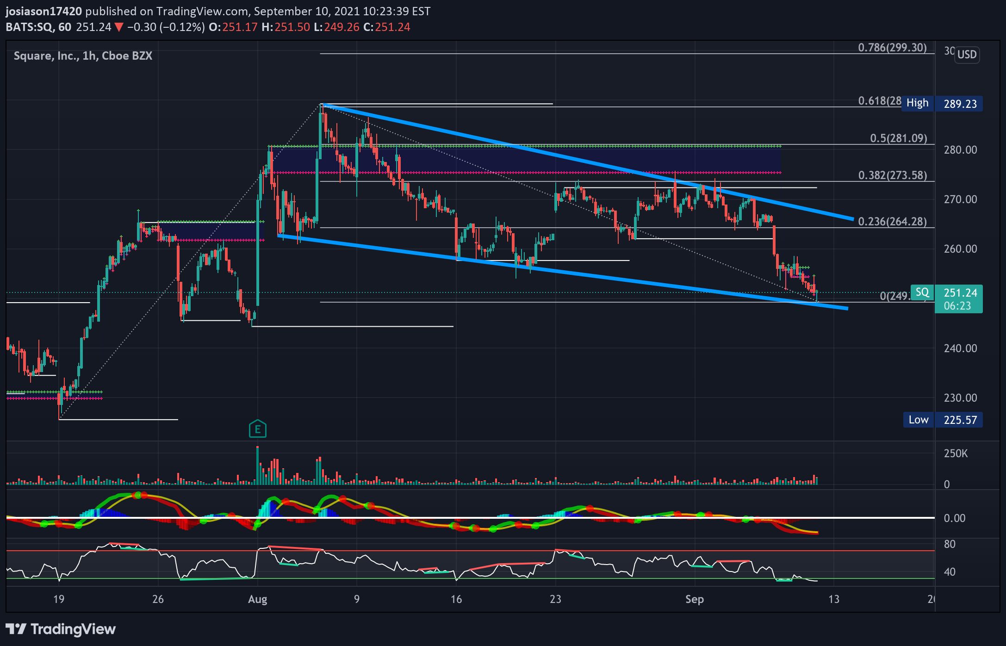Click the josiason17420 author name
The image size is (1006, 646).
pos(44,11)
